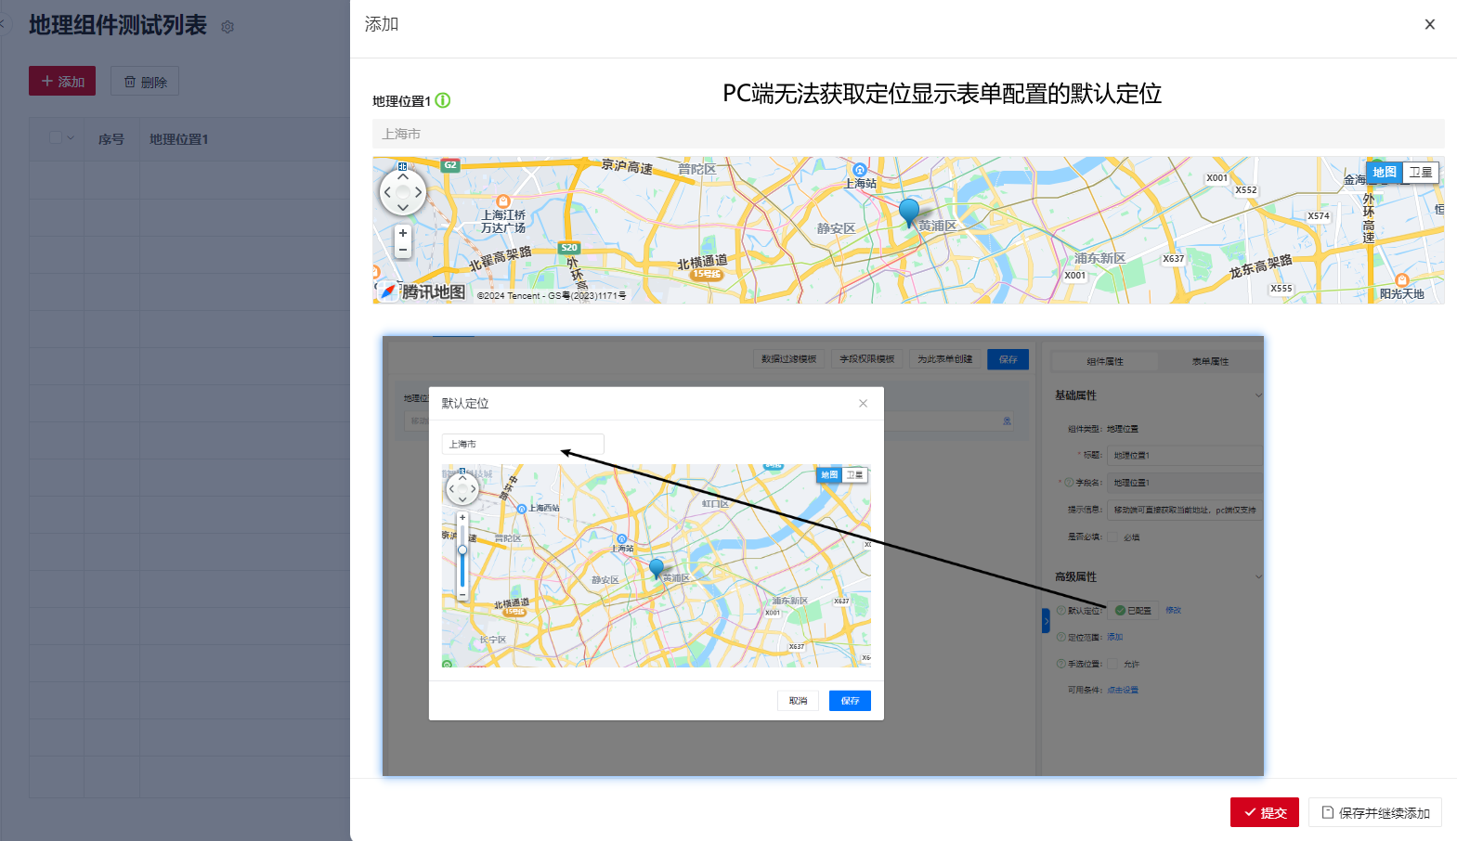
Task: Focus the 上海市 address input field
Action: click(x=907, y=134)
